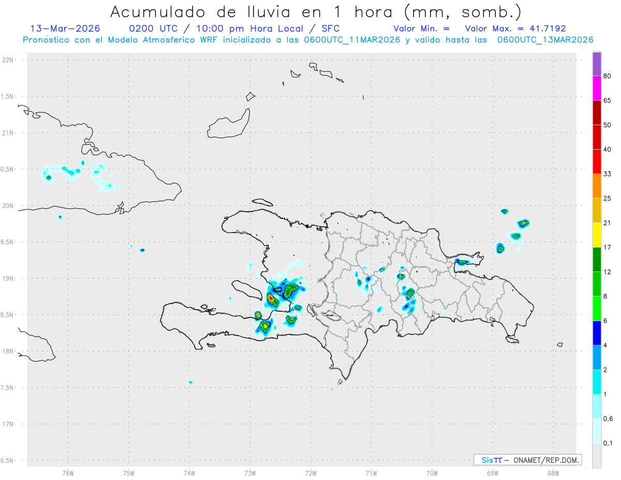The width and height of the screenshot is (621, 480).
Task: Click the '72W' longitude label
Action: (x=310, y=473)
